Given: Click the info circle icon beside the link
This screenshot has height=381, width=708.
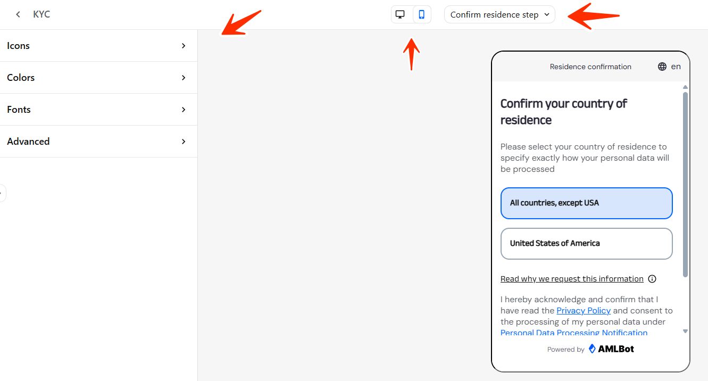Looking at the screenshot, I should (x=652, y=279).
